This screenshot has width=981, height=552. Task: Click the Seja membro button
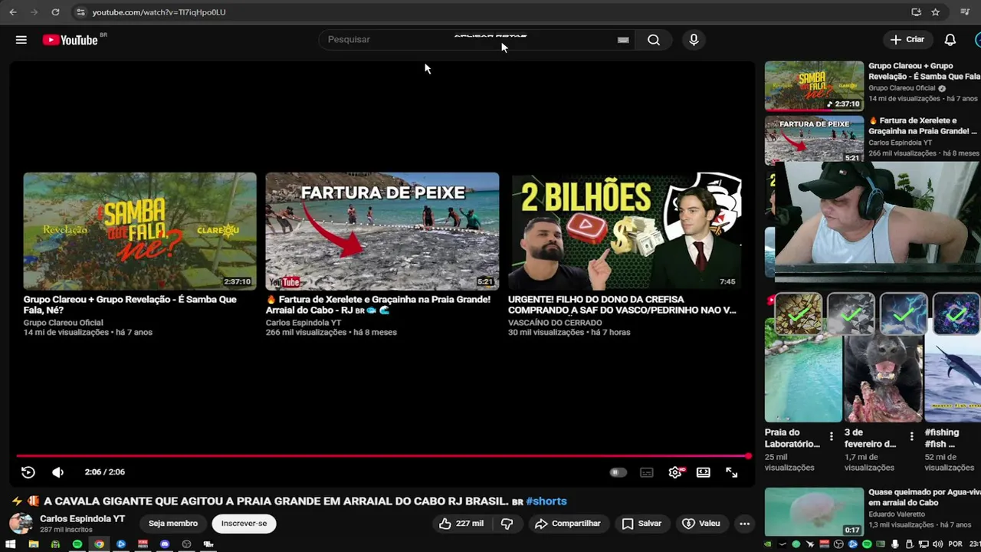(173, 524)
